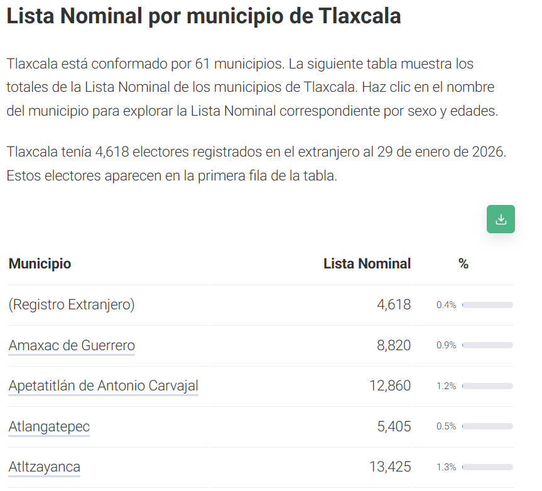
Task: Click the 0.9% progress bar for Amaxac
Action: pos(487,345)
